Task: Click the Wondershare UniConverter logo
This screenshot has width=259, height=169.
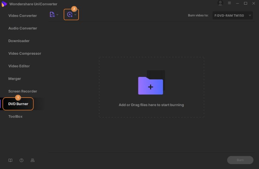Action: coord(4,4)
